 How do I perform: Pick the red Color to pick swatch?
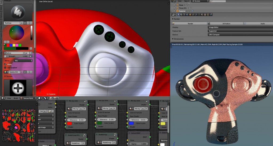click(69, 123)
